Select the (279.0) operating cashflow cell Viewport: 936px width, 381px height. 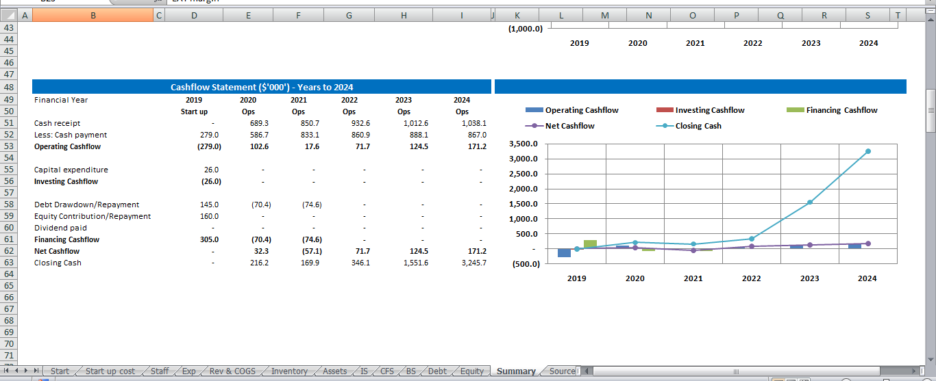tap(209, 146)
